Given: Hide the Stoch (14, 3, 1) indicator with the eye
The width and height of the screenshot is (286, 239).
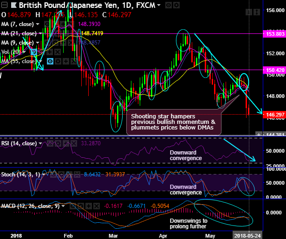Looking at the screenshot, I should (x=53, y=174).
